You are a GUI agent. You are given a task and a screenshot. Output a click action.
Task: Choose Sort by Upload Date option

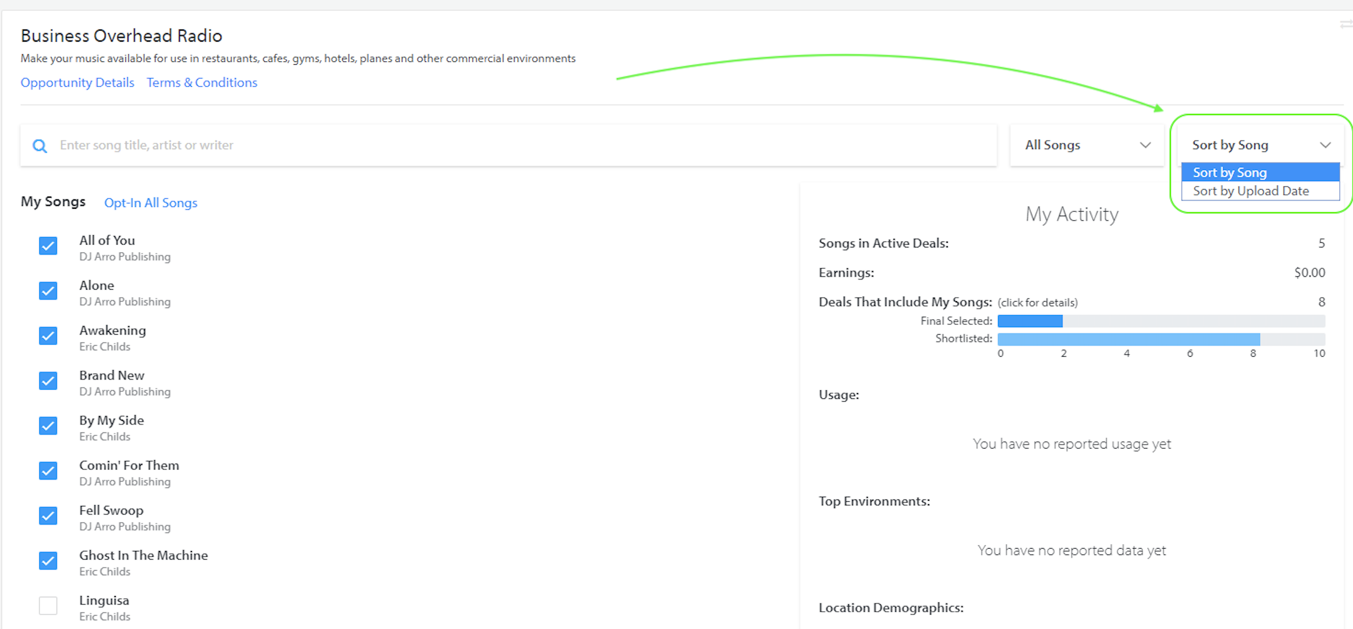(1260, 191)
